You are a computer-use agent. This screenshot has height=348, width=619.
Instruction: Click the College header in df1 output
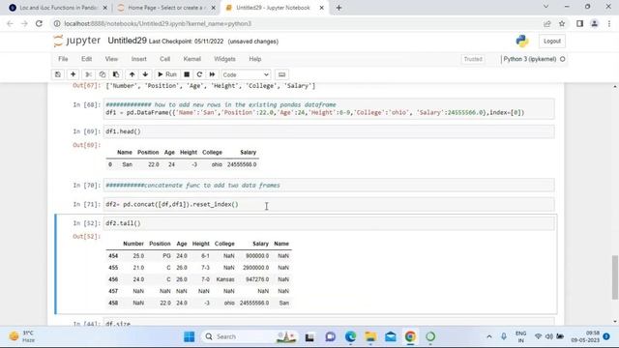213,153
